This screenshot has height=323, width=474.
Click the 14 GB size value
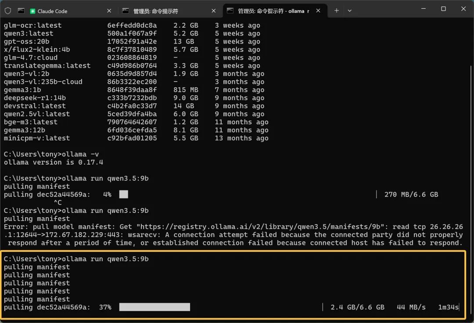184,106
